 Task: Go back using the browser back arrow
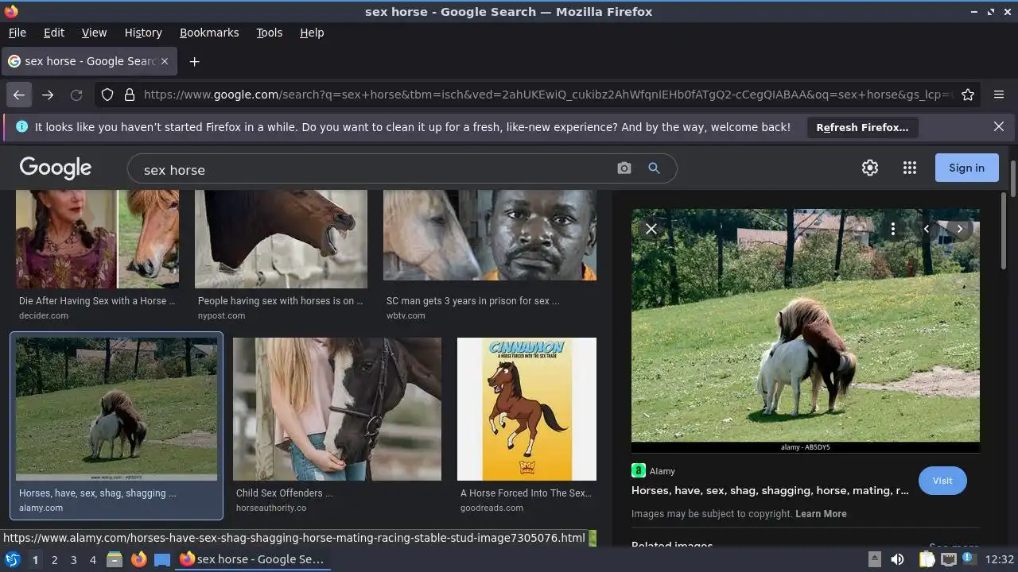[19, 95]
